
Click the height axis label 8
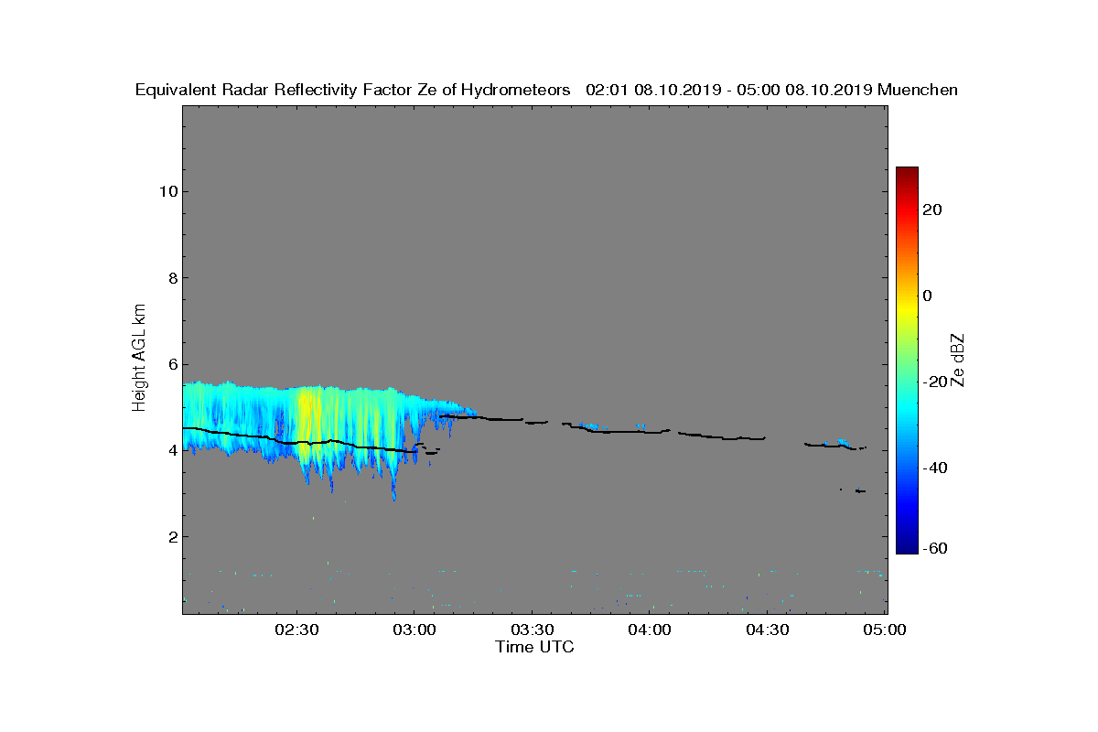pyautogui.click(x=172, y=277)
